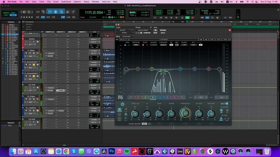
Task: Click the COMPARE button
Action: point(147,33)
